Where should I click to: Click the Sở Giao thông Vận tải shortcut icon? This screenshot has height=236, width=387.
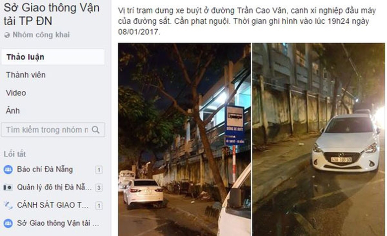(x=8, y=223)
